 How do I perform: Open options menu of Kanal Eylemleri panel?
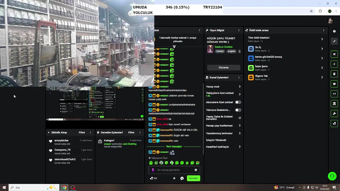239,77
